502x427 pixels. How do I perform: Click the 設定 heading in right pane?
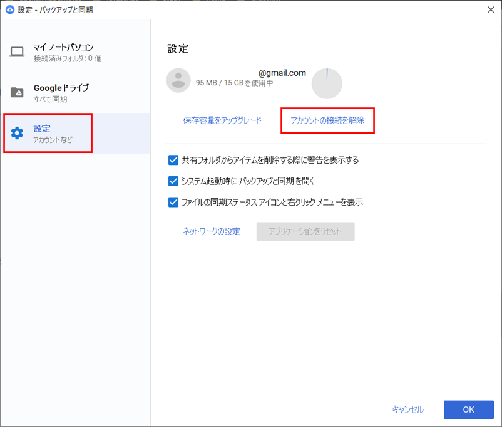pyautogui.click(x=178, y=49)
